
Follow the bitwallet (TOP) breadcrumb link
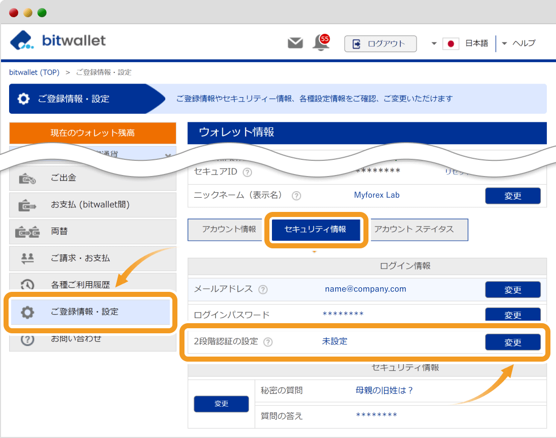(x=34, y=72)
